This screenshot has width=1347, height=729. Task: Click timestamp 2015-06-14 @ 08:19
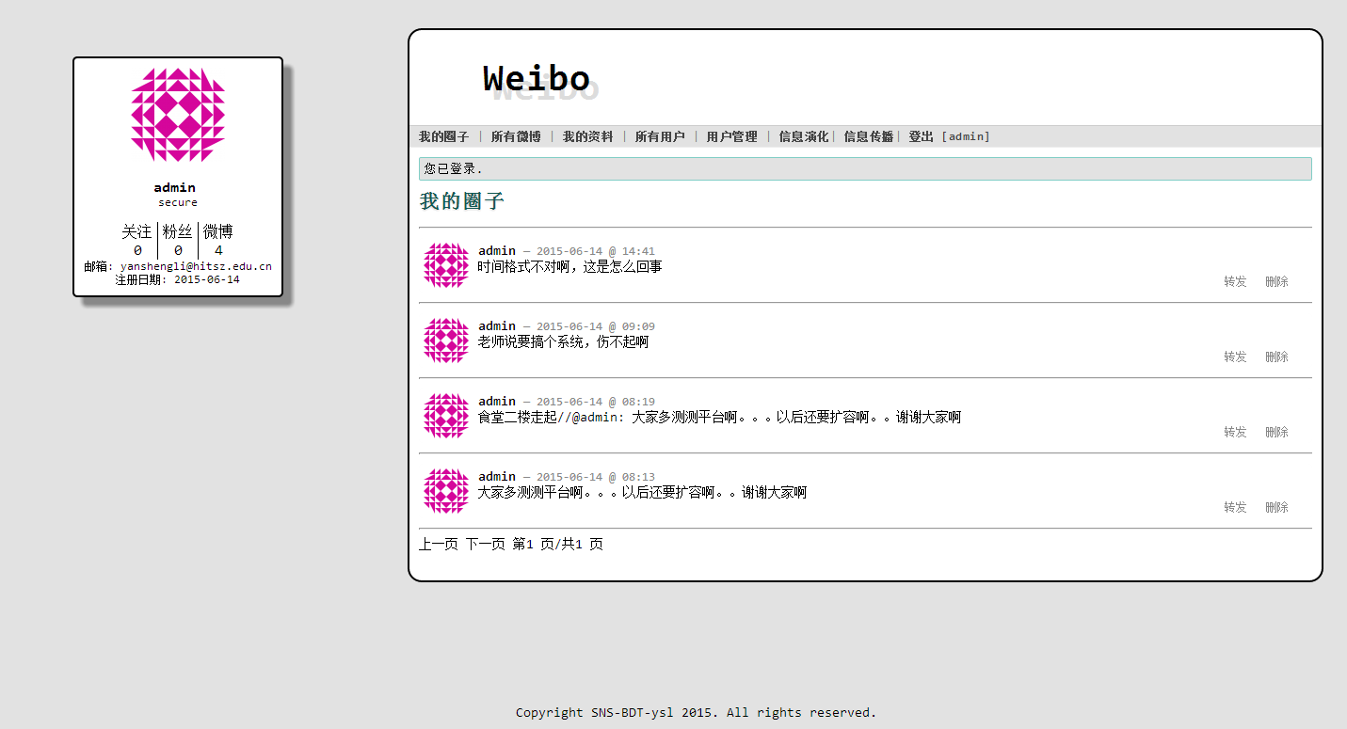(596, 402)
